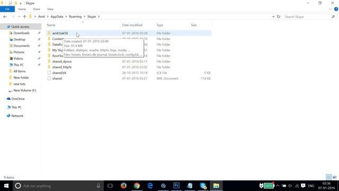Click the shared_dynco folder icon
Viewport: 339px width, 191px height.
(x=49, y=62)
